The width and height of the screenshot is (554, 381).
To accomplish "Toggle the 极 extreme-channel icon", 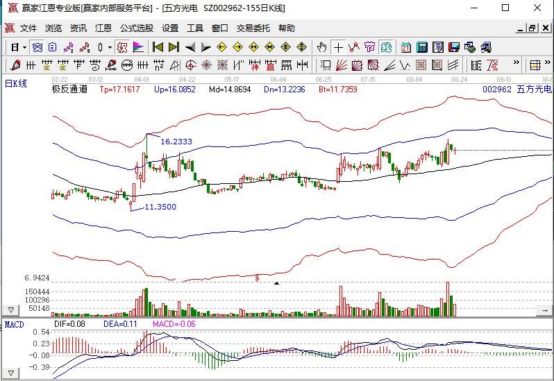I will point(122,47).
